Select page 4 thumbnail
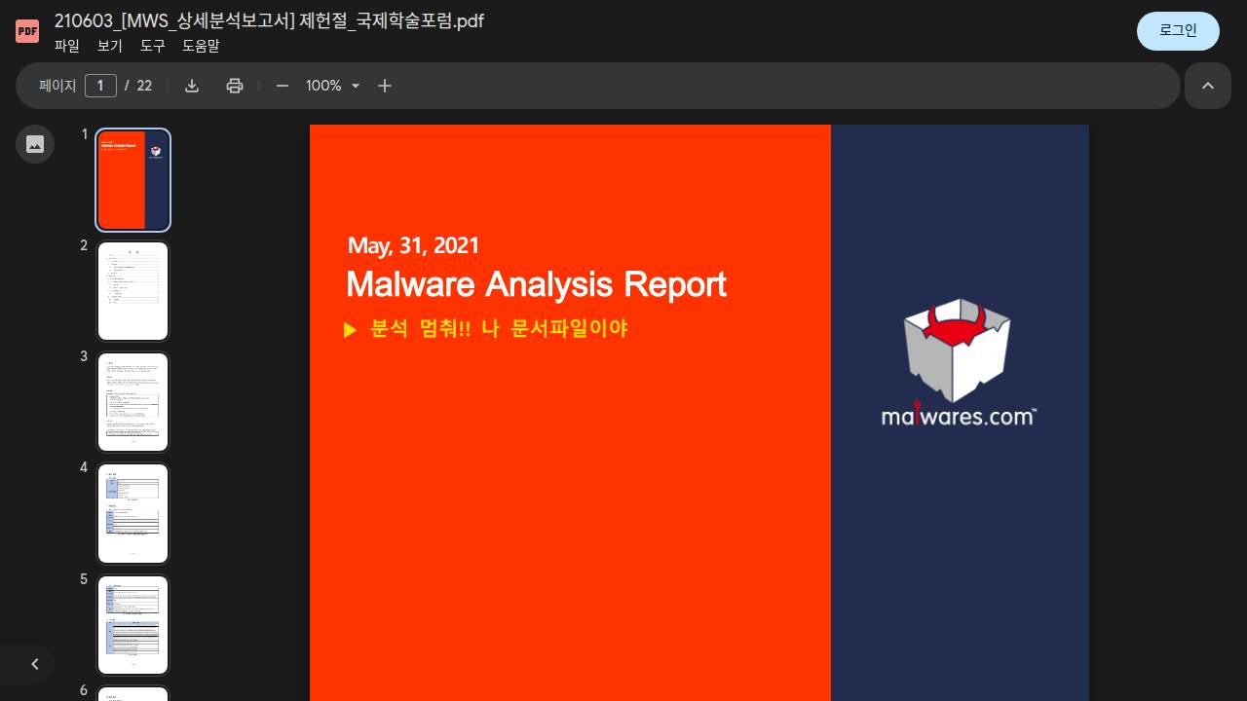Image resolution: width=1247 pixels, height=701 pixels. point(133,513)
